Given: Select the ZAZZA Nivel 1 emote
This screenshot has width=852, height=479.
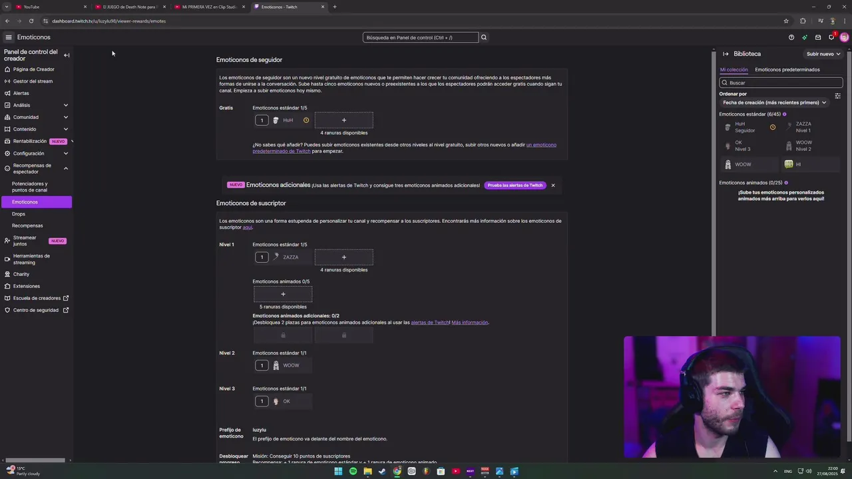Looking at the screenshot, I should (x=283, y=257).
